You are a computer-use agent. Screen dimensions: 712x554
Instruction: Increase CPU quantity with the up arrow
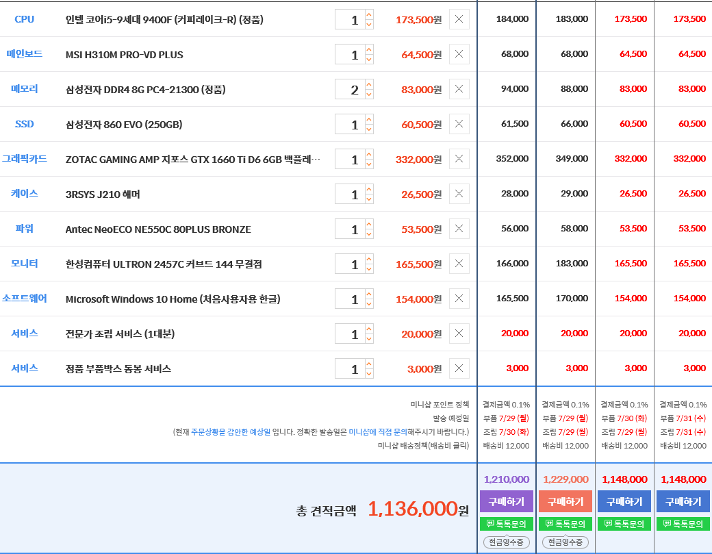pos(369,14)
